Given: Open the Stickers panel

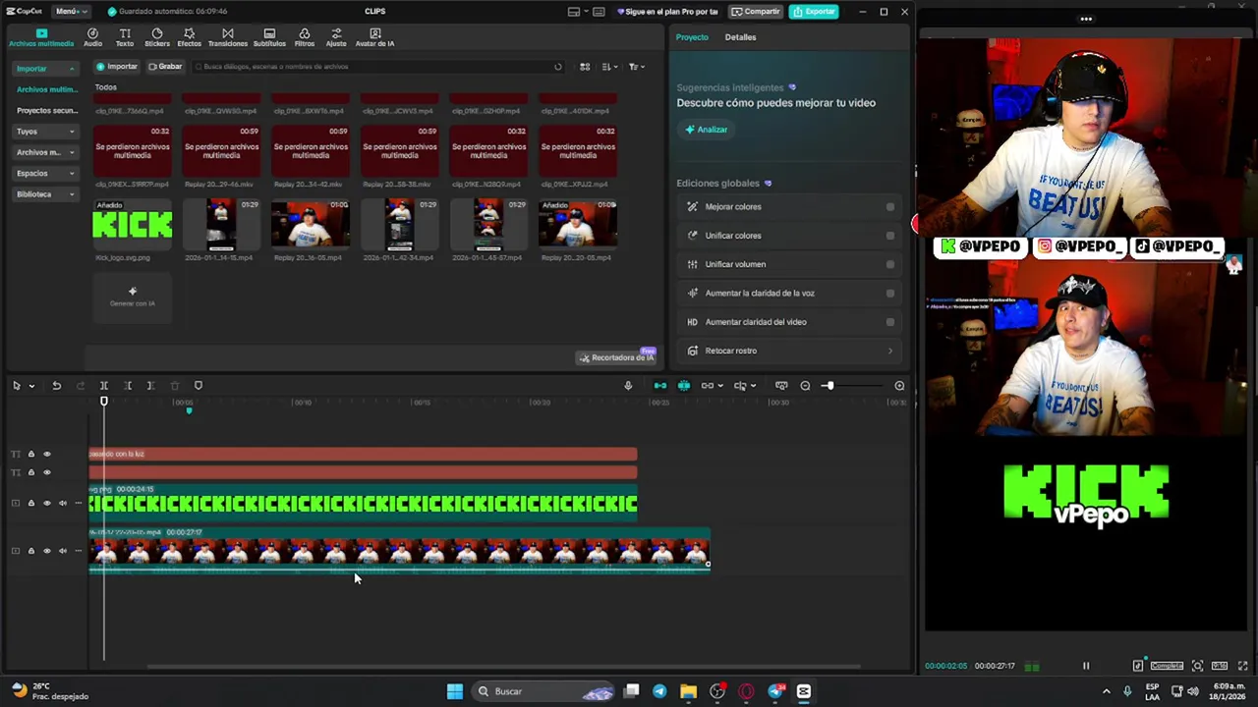Looking at the screenshot, I should 157,37.
